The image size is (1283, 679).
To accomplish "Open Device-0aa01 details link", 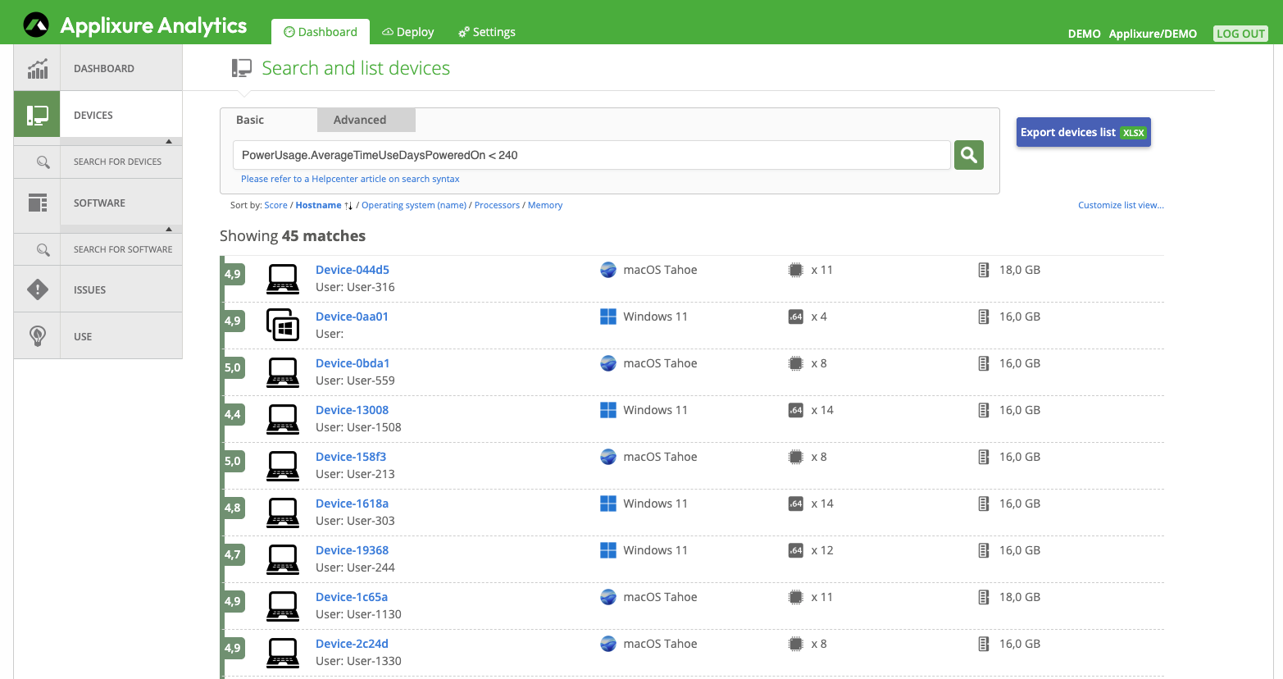I will tap(352, 317).
